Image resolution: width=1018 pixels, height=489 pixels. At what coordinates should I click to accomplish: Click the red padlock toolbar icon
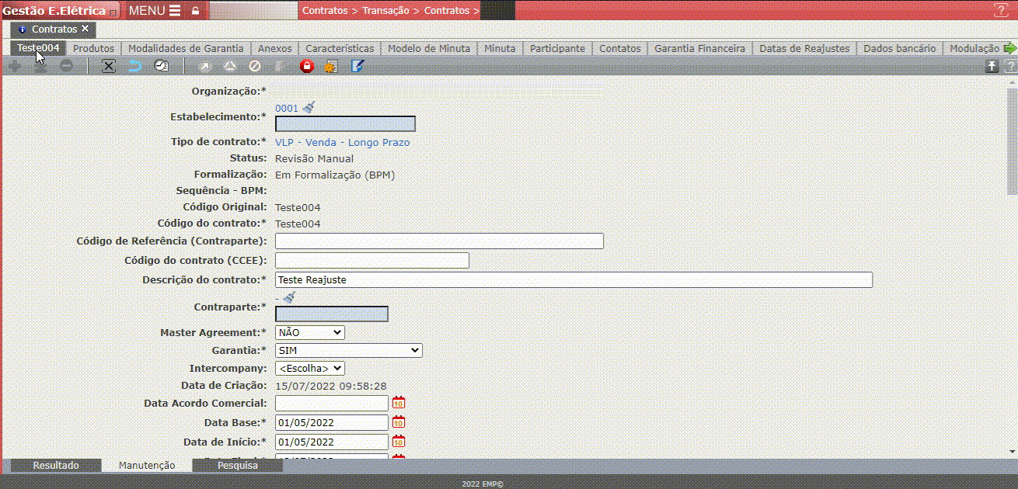(306, 67)
